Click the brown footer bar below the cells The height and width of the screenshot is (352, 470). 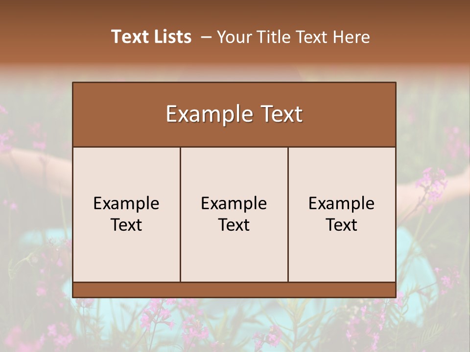coord(234,289)
